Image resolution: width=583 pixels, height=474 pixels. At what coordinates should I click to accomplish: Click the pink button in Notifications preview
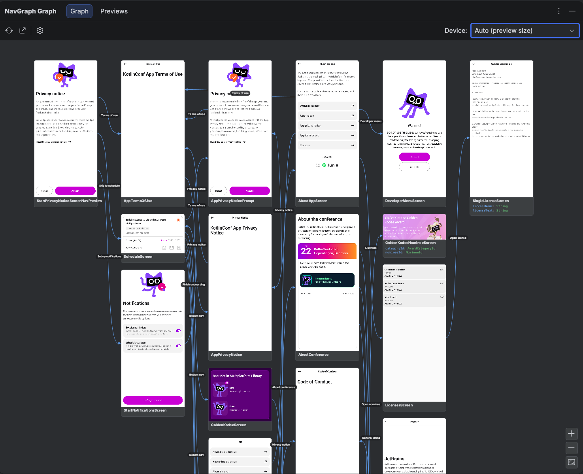point(153,400)
